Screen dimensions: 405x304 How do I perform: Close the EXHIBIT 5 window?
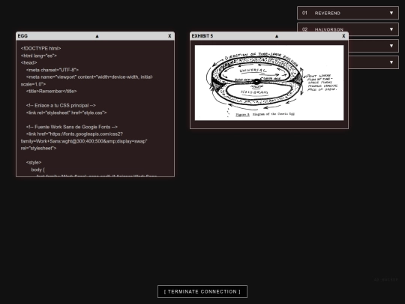(x=343, y=36)
